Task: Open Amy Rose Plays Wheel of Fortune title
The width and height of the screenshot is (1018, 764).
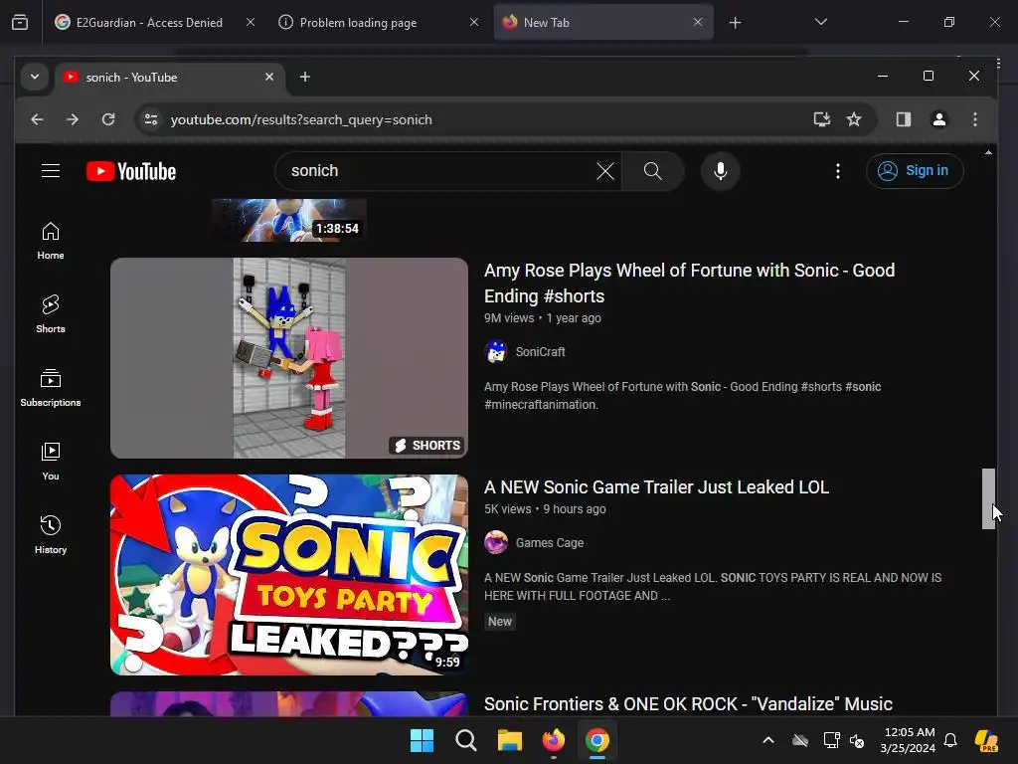Action: (x=690, y=284)
